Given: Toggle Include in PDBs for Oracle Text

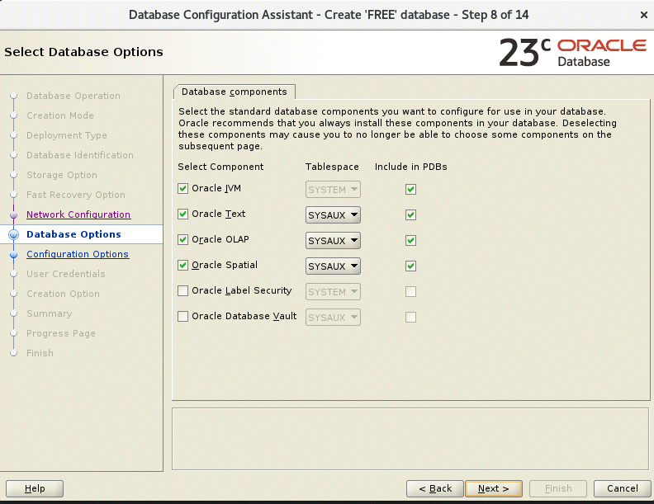Looking at the screenshot, I should click(x=410, y=214).
